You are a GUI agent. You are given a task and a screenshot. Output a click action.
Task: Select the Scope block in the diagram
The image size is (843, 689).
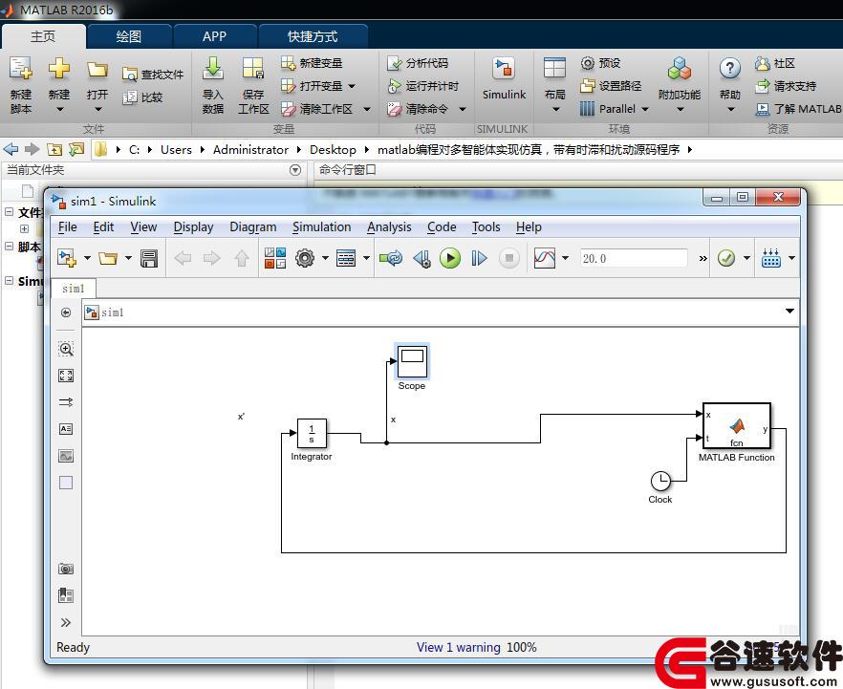click(x=412, y=361)
